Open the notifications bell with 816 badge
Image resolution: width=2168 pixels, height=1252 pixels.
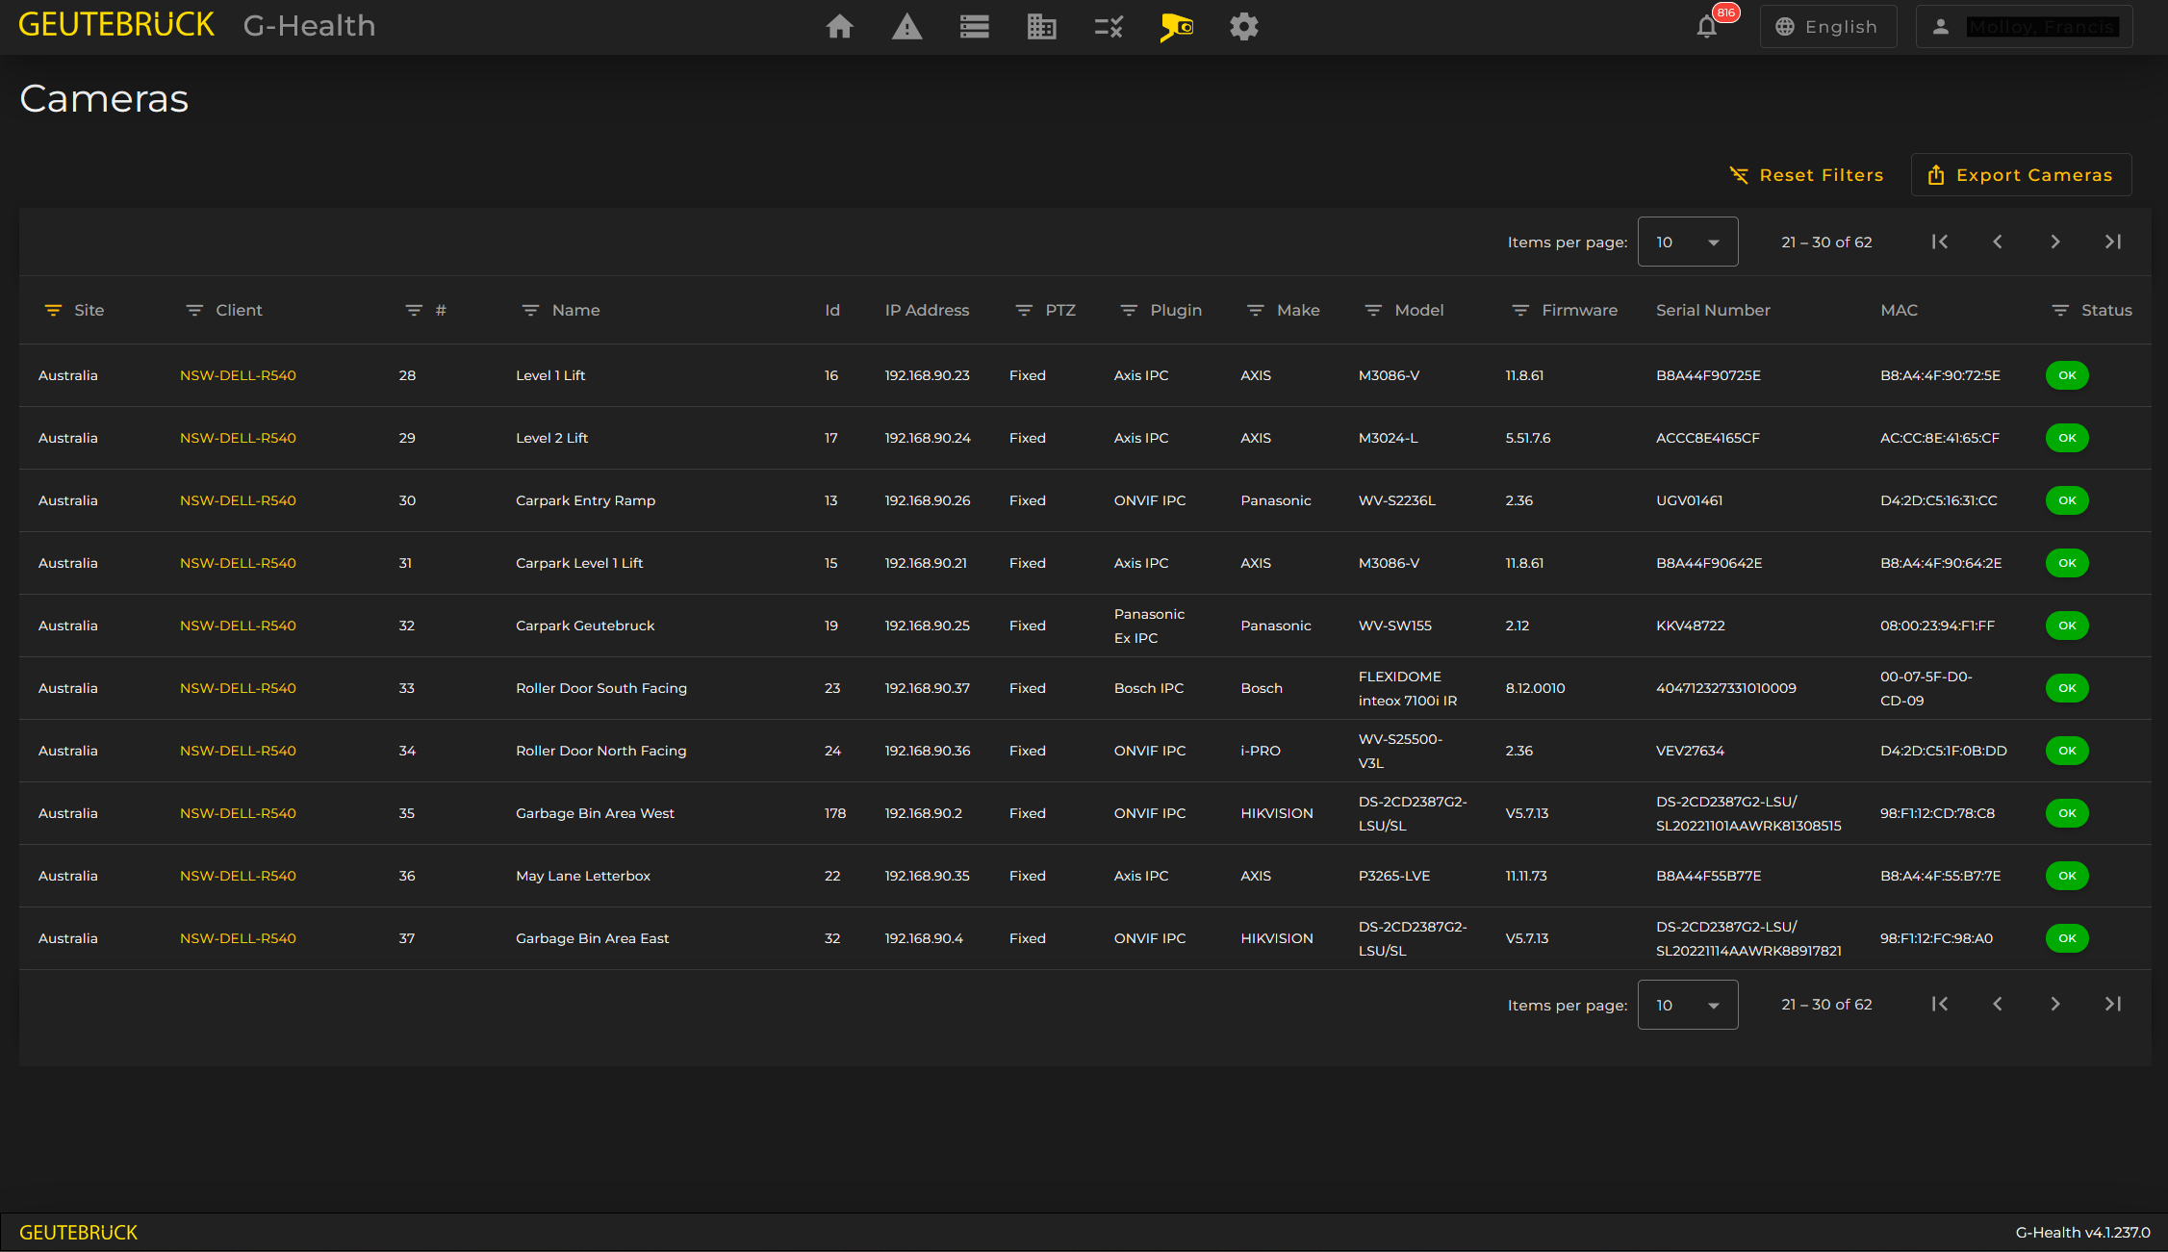[1707, 27]
